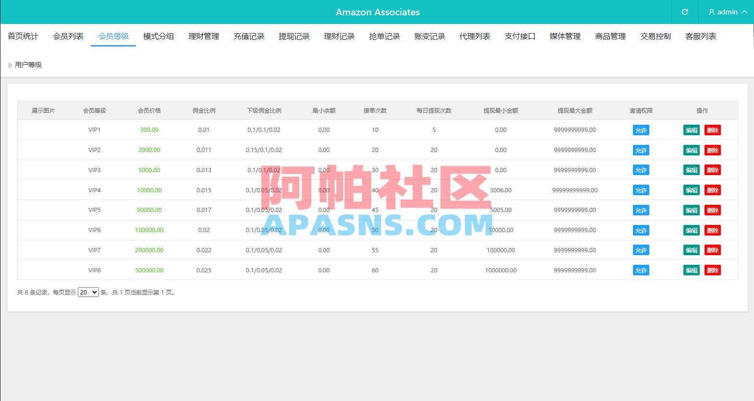Open the admin user menu
754x401 pixels.
[728, 12]
